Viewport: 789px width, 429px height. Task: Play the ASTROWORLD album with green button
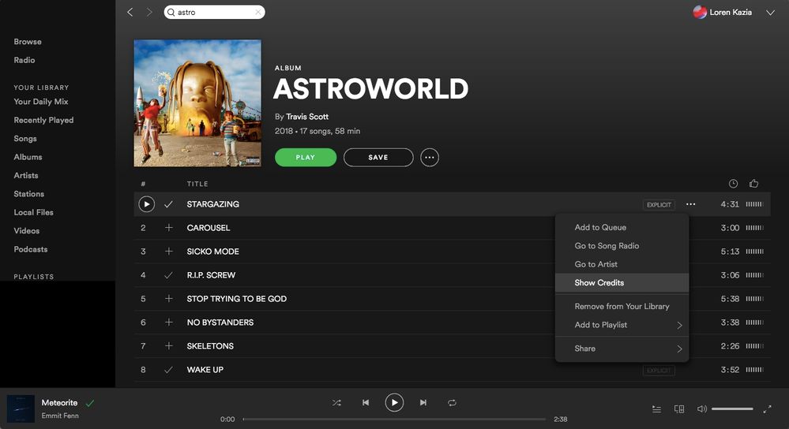pyautogui.click(x=306, y=157)
